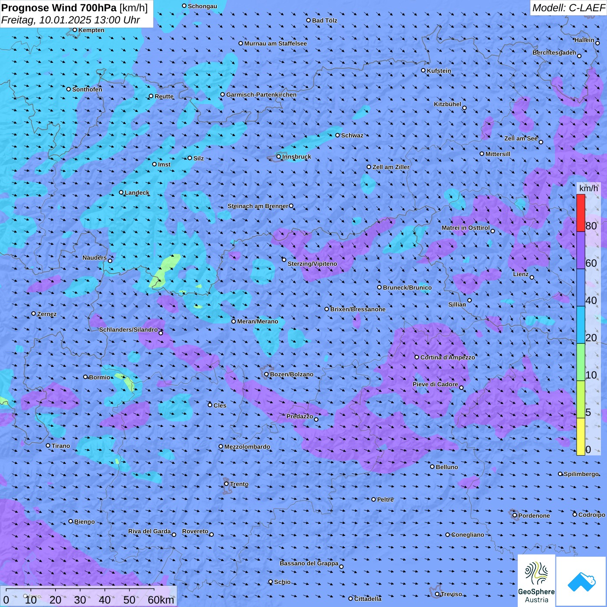Click the 'km/h' legend heading
This screenshot has width=607, height=607.
tap(588, 188)
